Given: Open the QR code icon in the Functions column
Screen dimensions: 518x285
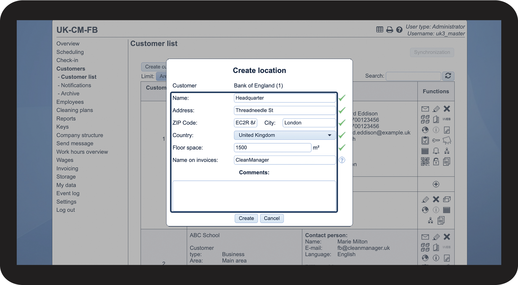Looking at the screenshot, I should [x=425, y=161].
